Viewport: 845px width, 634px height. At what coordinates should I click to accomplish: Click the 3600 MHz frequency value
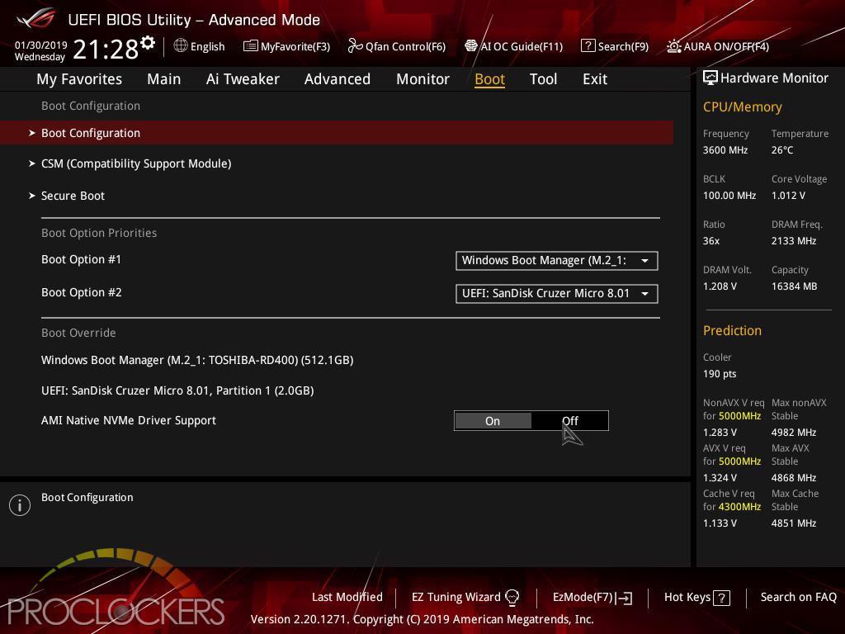tap(725, 150)
